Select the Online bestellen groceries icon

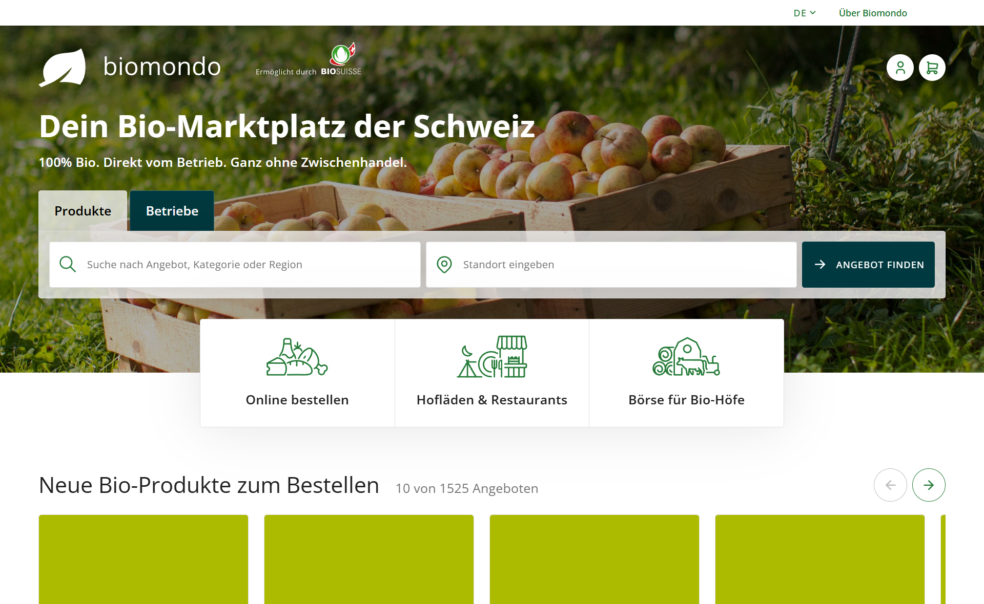(x=297, y=357)
